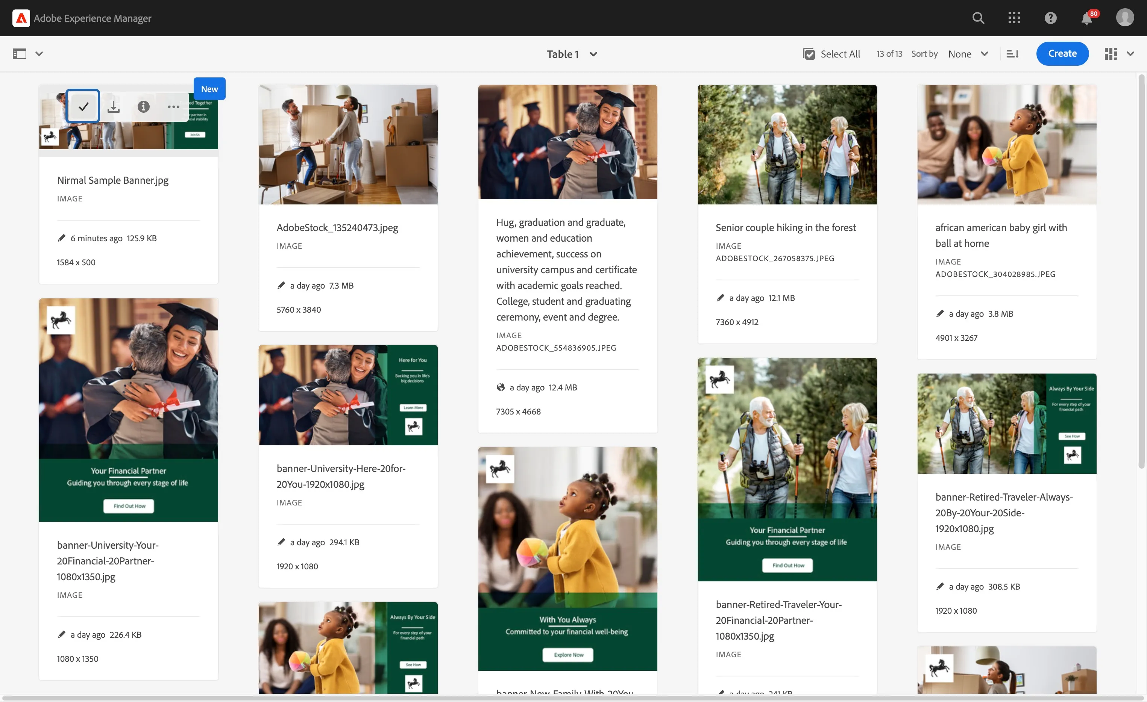Open AdobeStock_135240473.jpeg title

(x=337, y=227)
